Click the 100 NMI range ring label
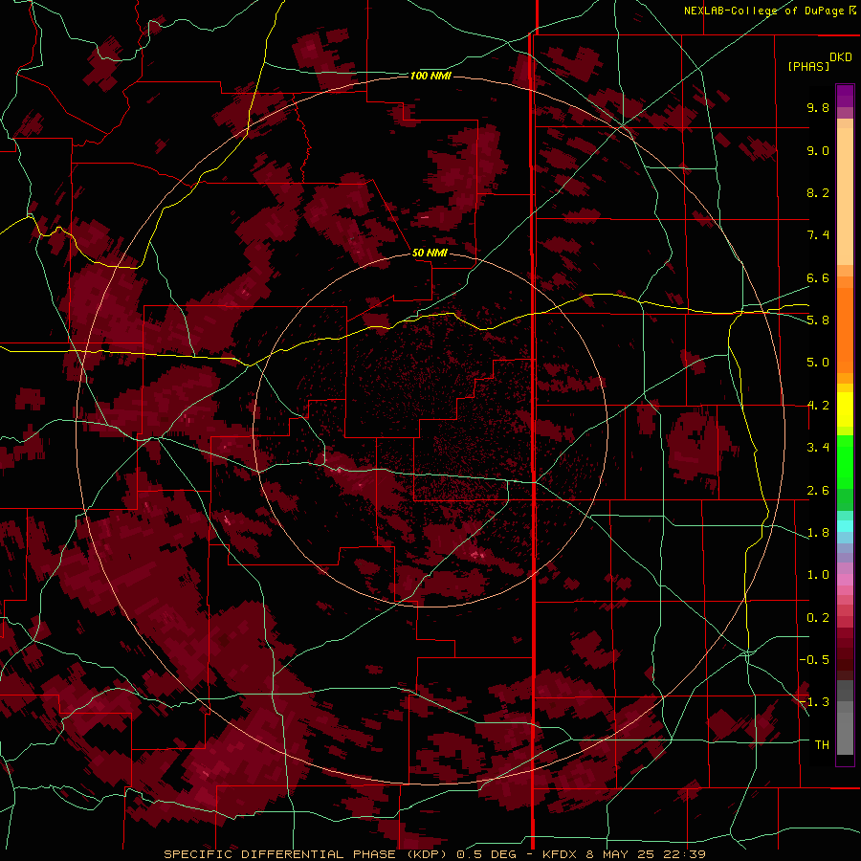This screenshot has height=861, width=861. (430, 76)
